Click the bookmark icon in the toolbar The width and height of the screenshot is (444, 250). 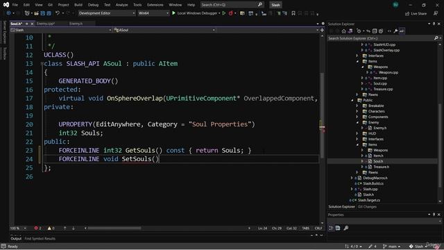pos(293,13)
